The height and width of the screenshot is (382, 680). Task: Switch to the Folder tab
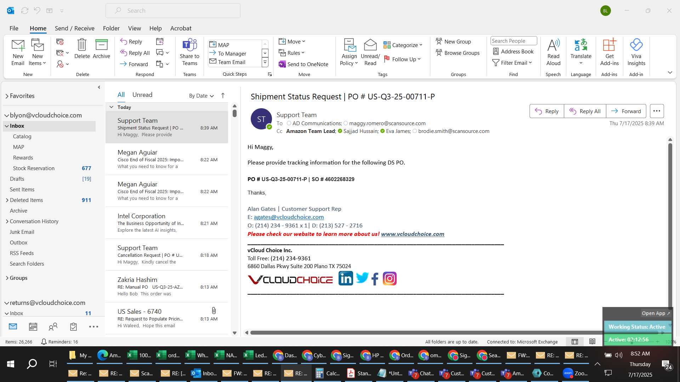pyautogui.click(x=111, y=28)
